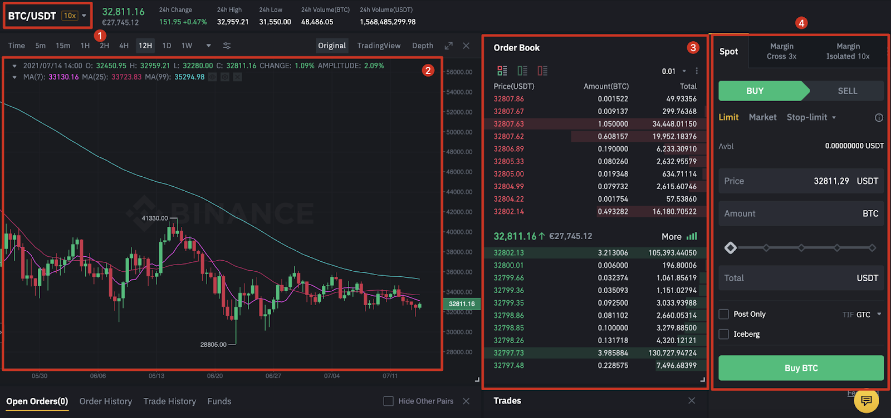Show both buy and sell orders view
The height and width of the screenshot is (418, 891).
(x=502, y=71)
